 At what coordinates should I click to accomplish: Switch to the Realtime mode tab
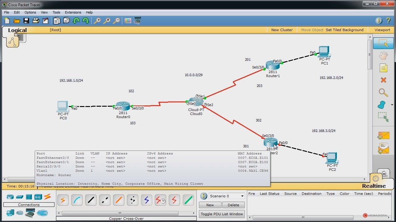[374, 186]
